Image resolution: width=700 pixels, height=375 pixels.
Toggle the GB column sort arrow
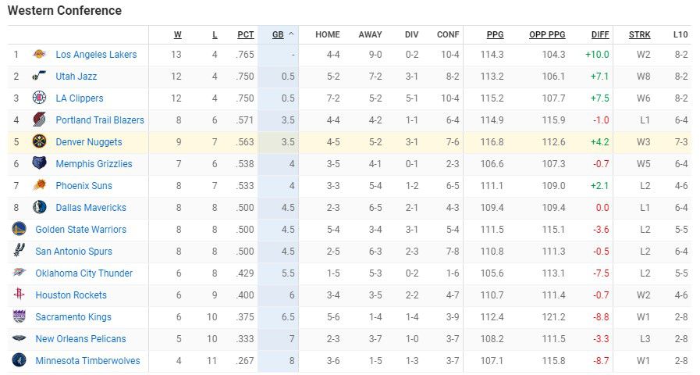[x=291, y=34]
